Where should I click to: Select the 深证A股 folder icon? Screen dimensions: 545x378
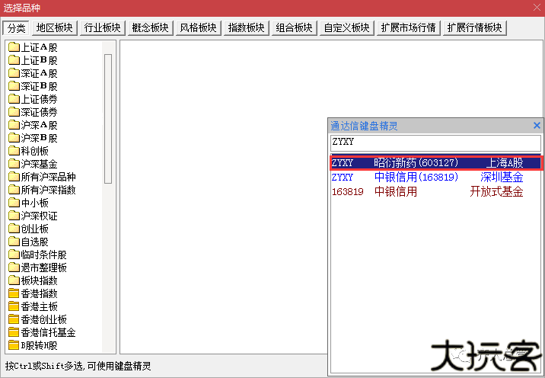(14, 73)
